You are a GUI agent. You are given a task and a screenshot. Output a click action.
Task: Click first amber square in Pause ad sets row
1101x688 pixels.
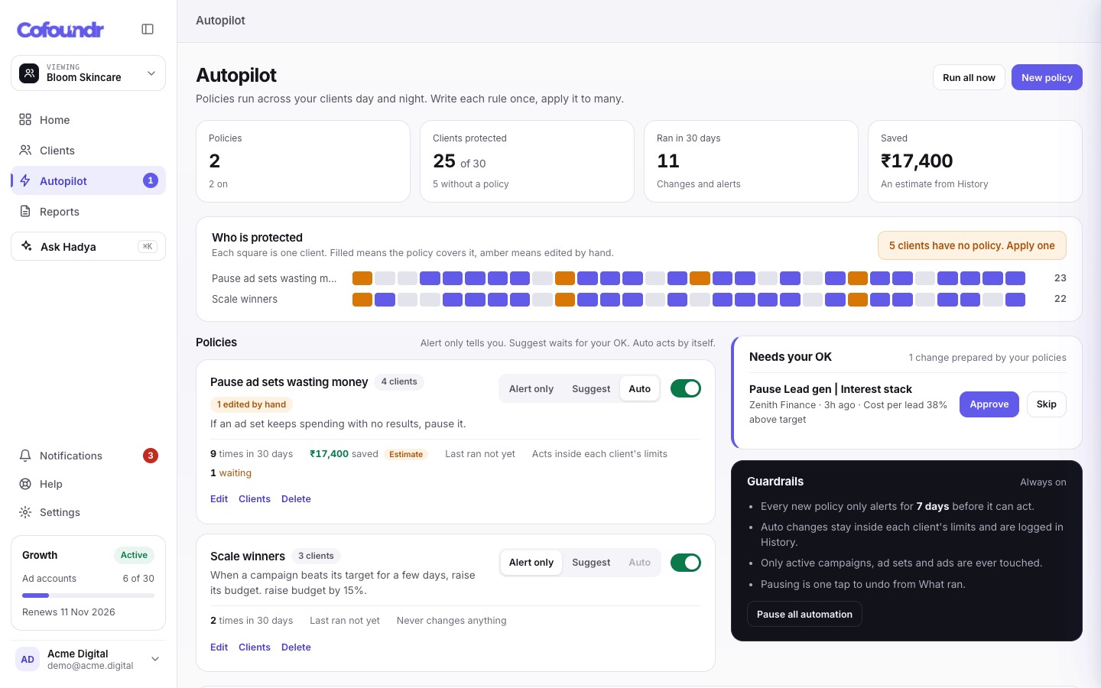point(362,278)
